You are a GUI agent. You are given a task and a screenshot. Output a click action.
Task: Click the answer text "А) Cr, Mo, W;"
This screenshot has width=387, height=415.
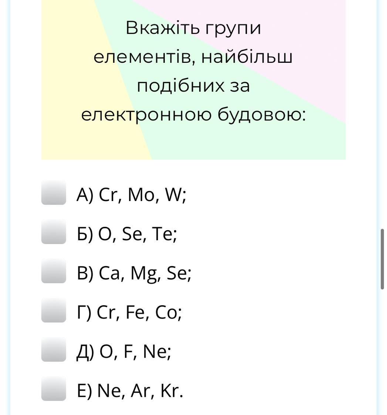[x=131, y=194]
